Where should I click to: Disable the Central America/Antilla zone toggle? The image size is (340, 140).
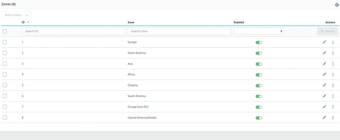(259, 118)
